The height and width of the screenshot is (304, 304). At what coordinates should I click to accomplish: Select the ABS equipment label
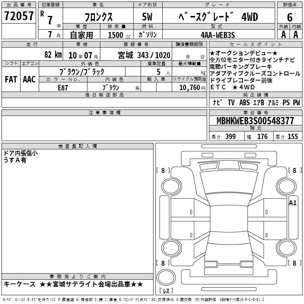click(244, 103)
